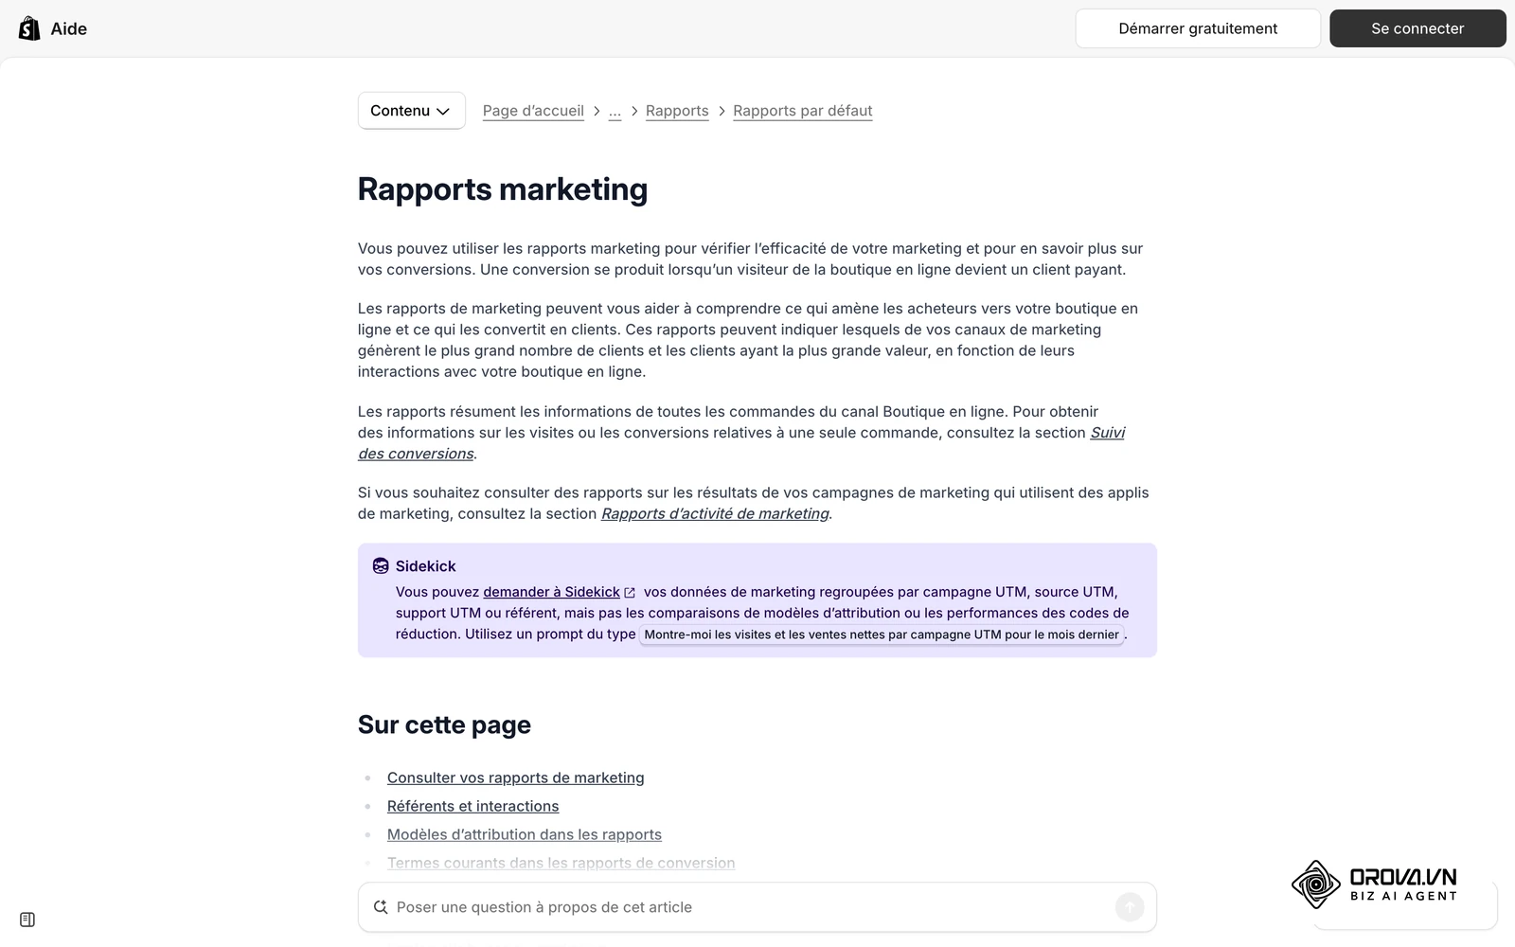
Task: Click the Se connecter button
Action: 1417,28
